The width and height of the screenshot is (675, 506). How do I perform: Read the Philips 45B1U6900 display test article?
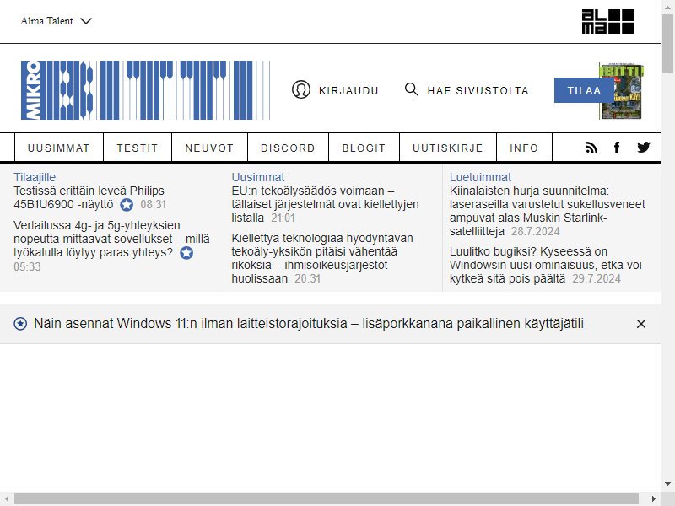click(89, 197)
